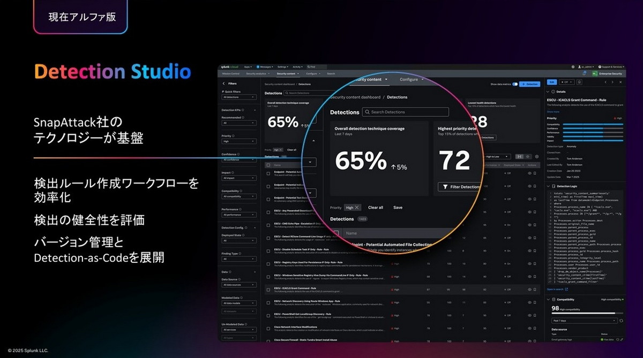Go to previous detection in details panel
This screenshot has height=358, width=643.
point(606,82)
